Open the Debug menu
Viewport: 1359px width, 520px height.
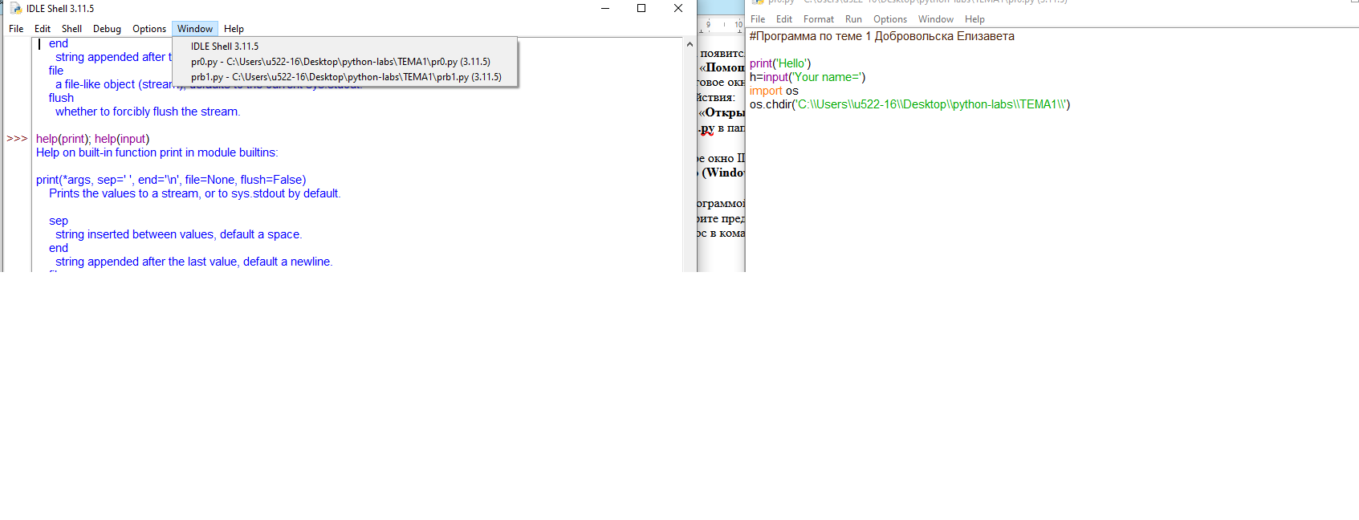(x=107, y=29)
